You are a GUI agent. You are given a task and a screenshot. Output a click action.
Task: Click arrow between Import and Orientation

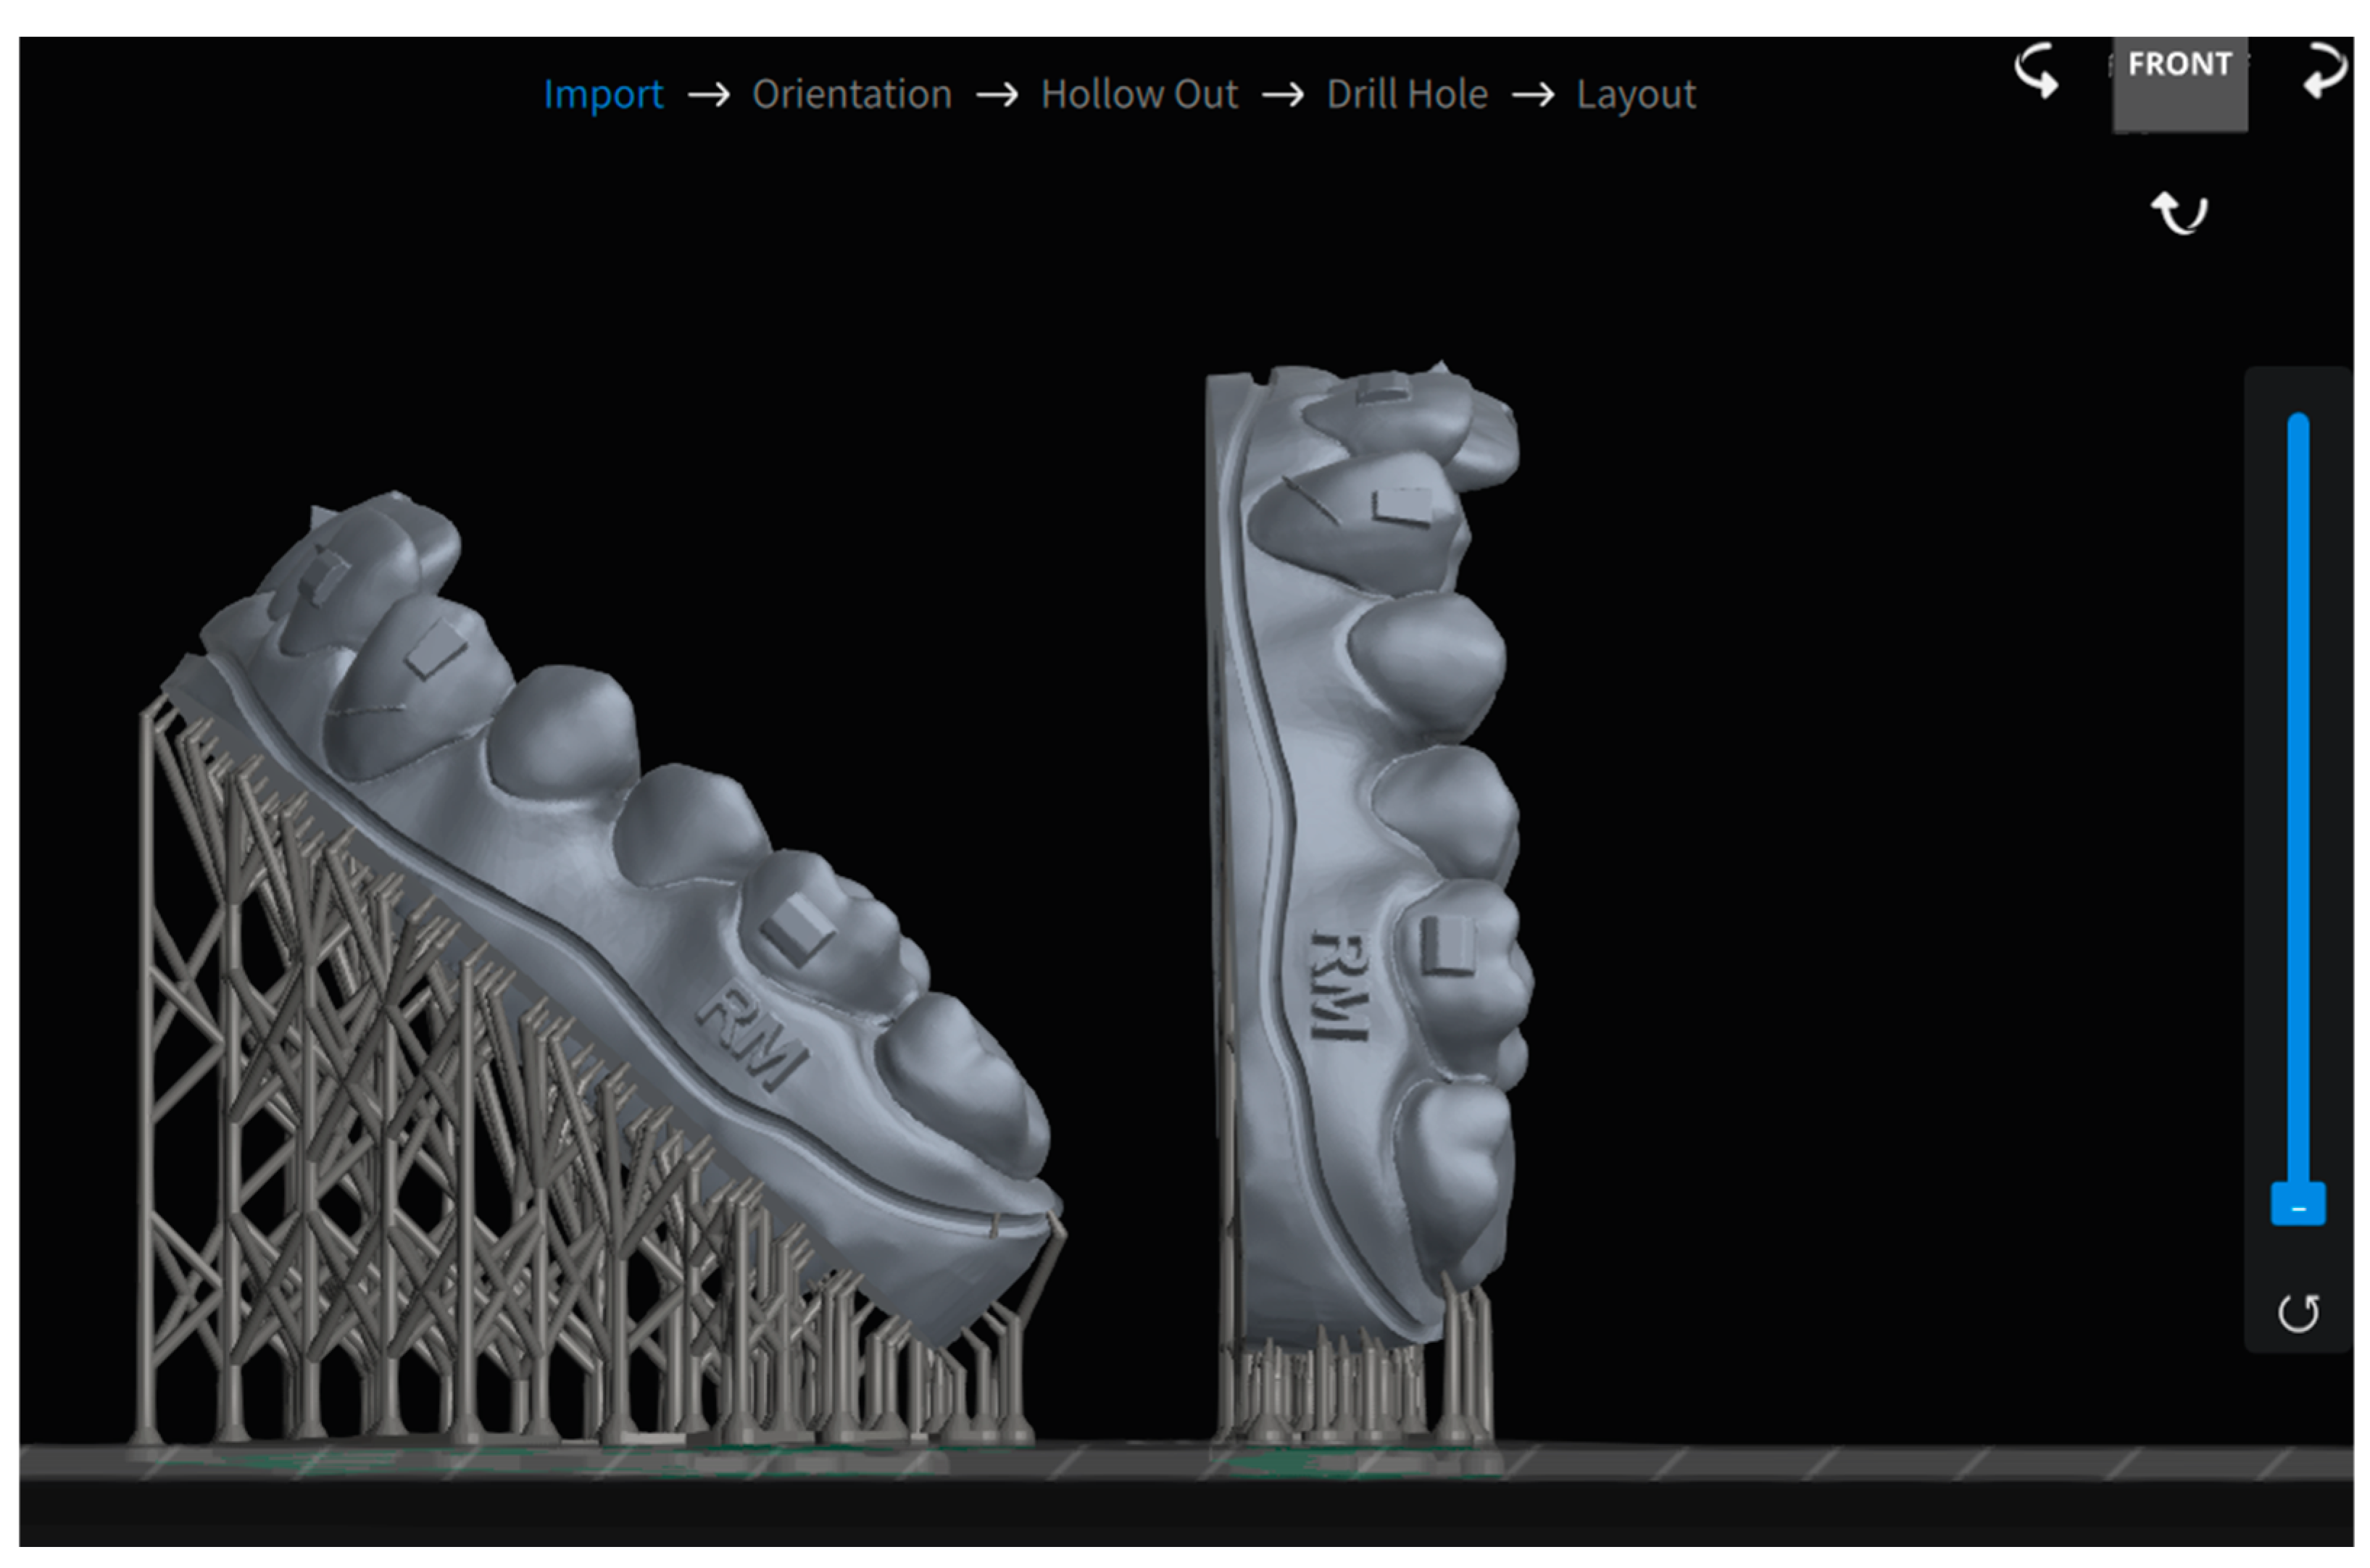708,96
